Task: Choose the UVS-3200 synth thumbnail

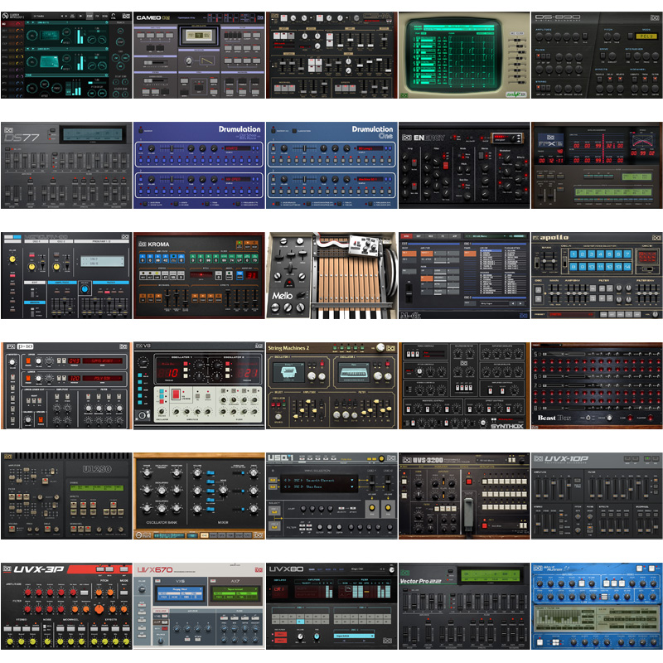Action: tap(464, 496)
